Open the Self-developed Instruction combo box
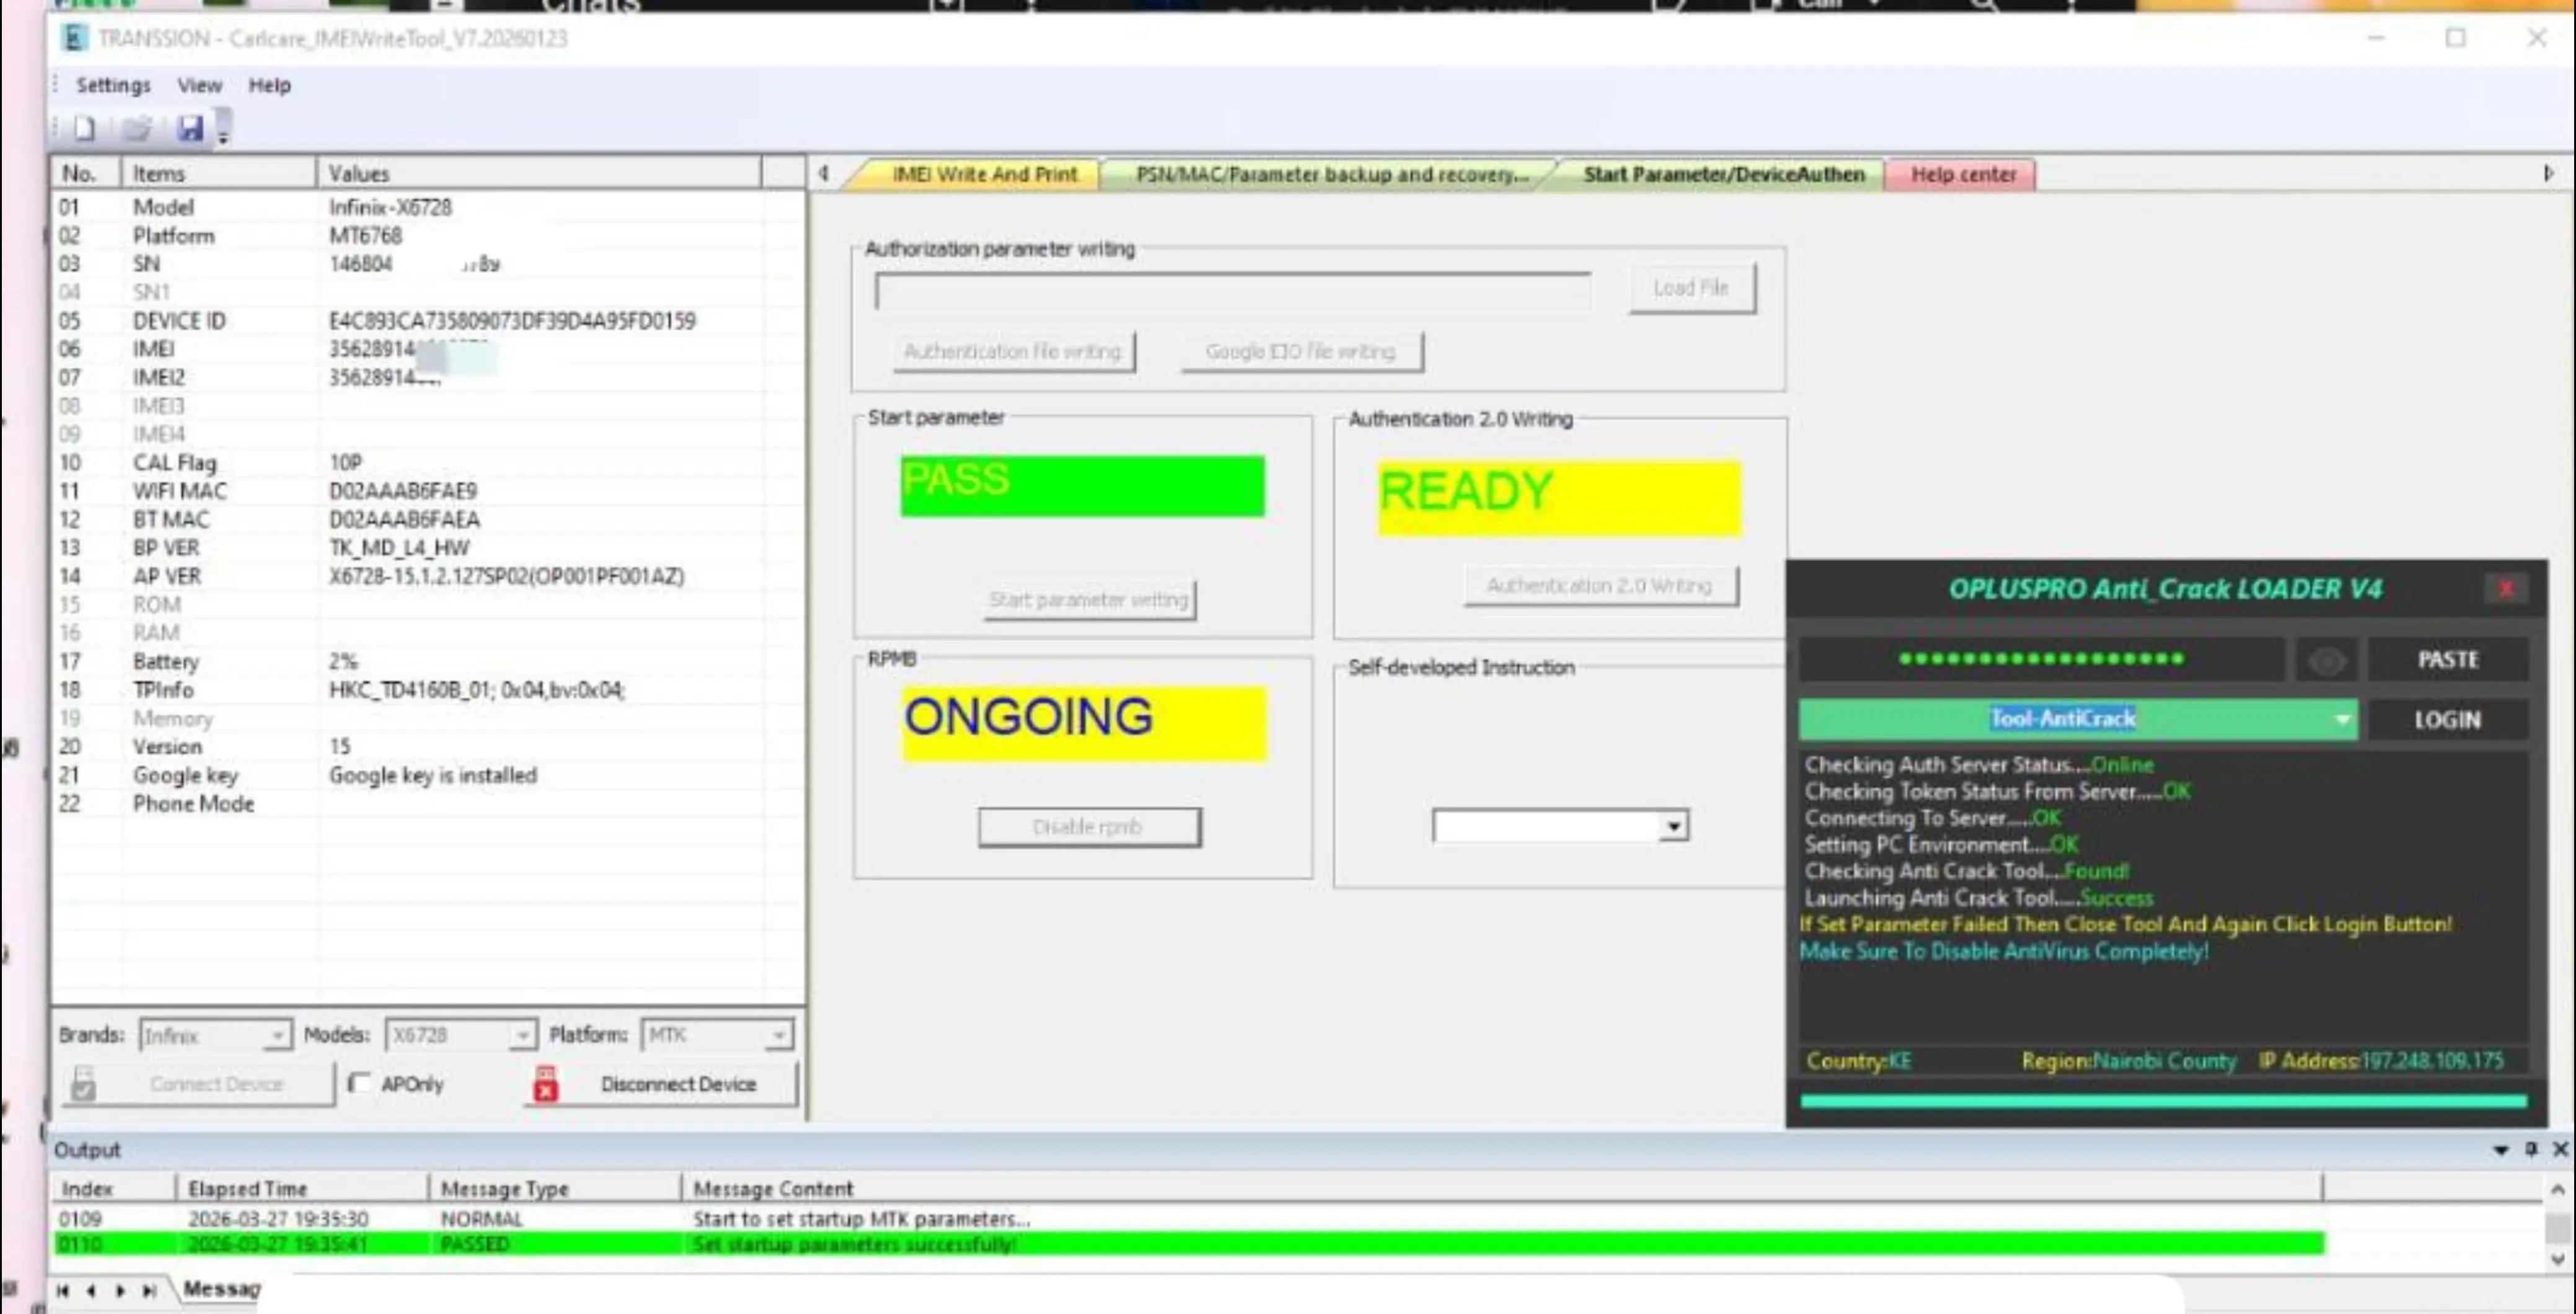 tap(1560, 826)
